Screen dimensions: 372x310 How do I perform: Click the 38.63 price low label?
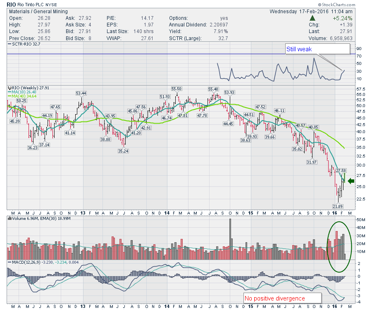[245, 140]
